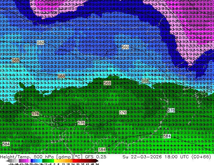Click the left arrow end of the color bar
This screenshot has width=214, height=165.
(x=7, y=161)
